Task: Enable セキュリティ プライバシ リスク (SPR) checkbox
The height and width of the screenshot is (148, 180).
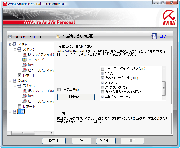Action: pyautogui.click(x=102, y=69)
